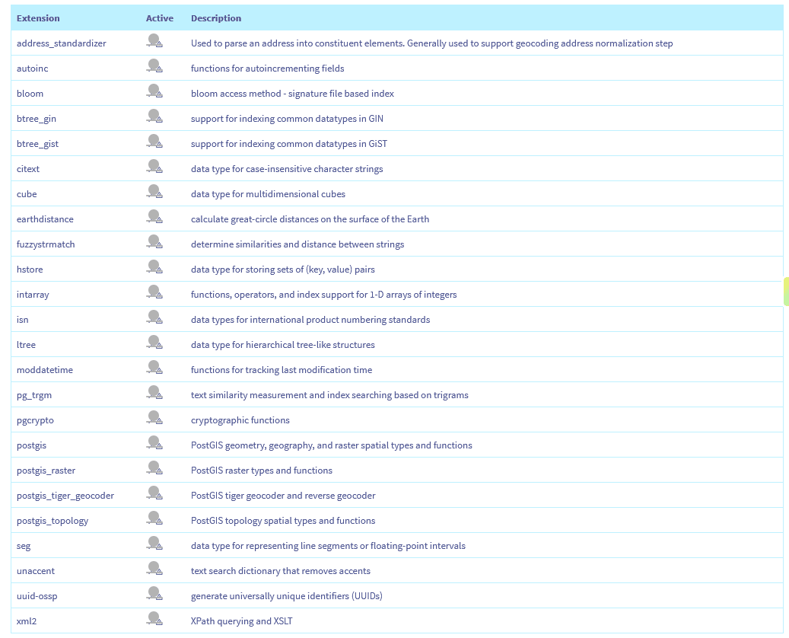Toggle the unaccent extension icon
Screen dimensions: 789x638
point(154,569)
